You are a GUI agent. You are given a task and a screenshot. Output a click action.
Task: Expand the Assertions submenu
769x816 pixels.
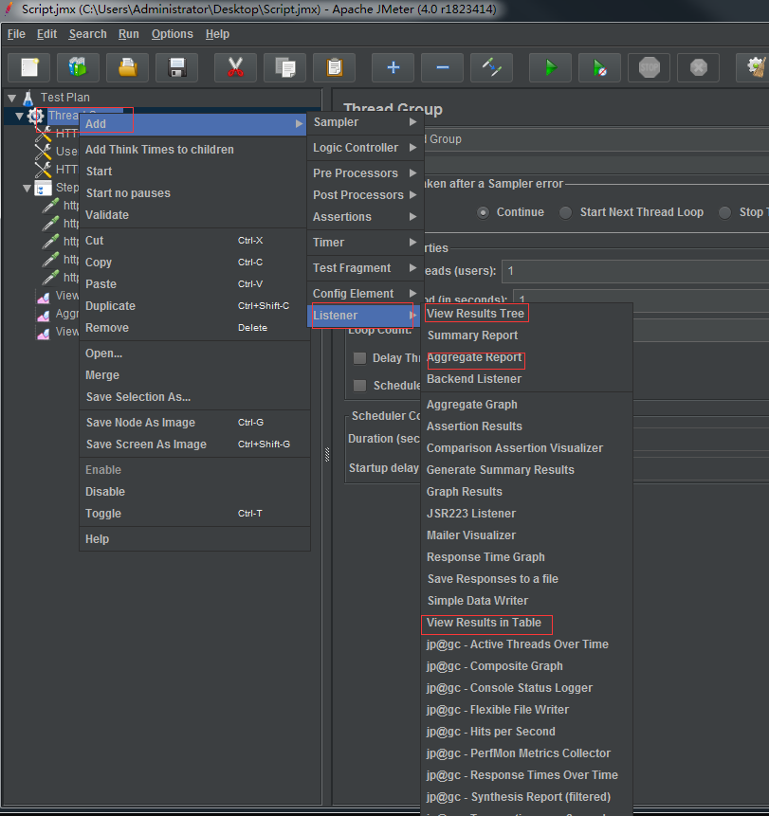pyautogui.click(x=365, y=217)
